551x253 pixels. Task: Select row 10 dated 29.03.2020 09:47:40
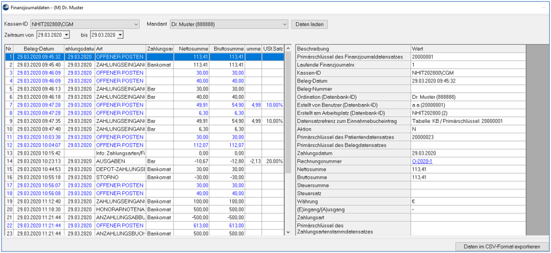coord(144,129)
